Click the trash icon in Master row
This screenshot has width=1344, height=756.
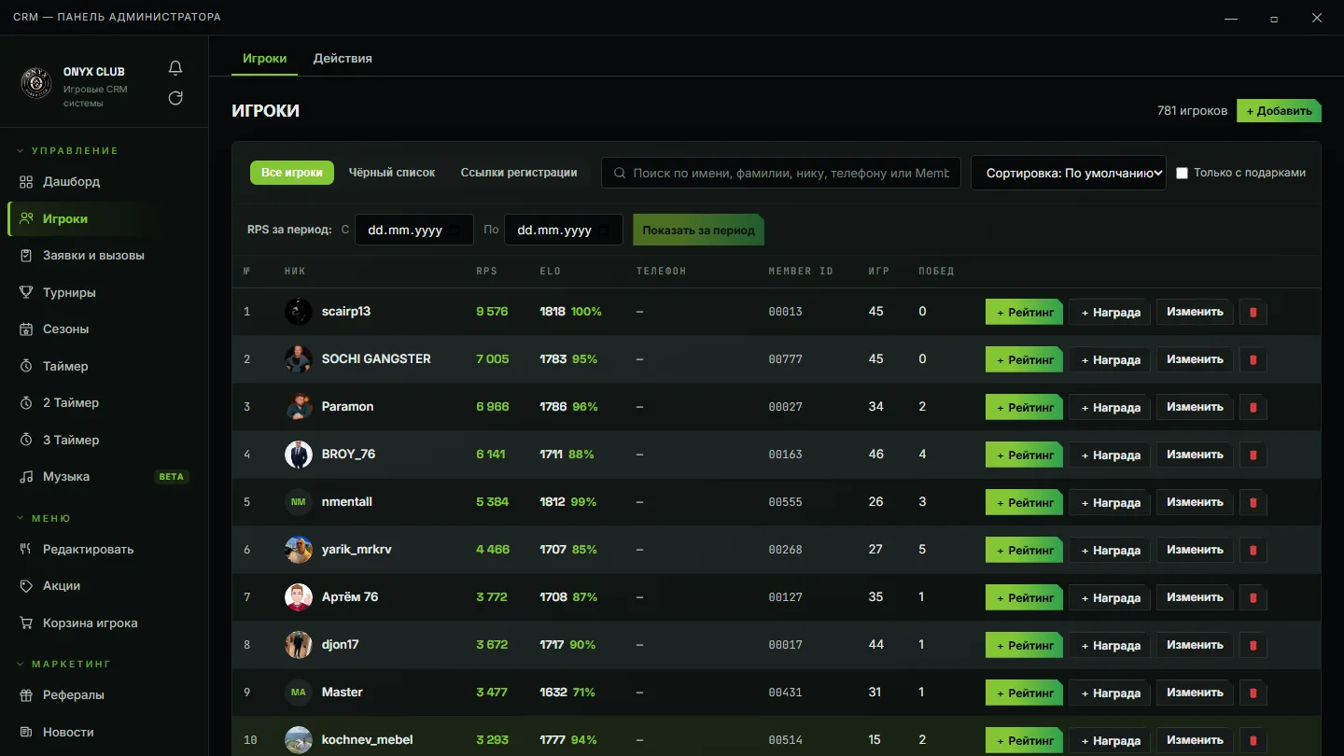coord(1253,693)
